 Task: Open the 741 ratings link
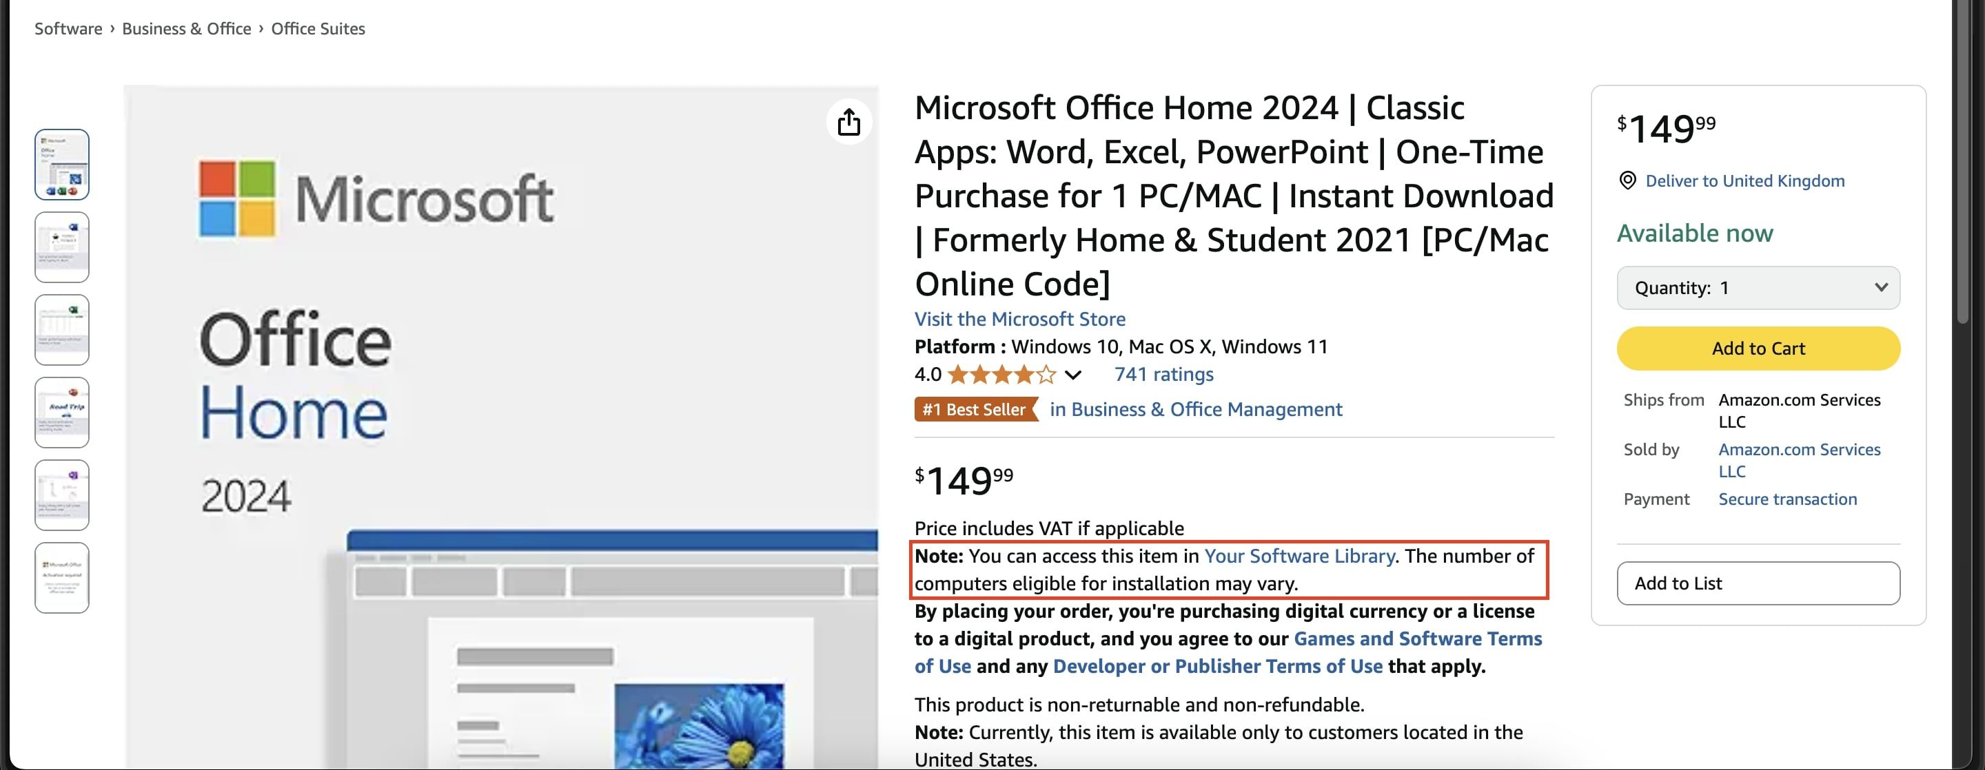[1163, 374]
